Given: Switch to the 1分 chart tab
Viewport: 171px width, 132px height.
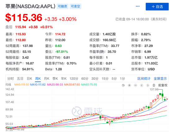Looking at the screenshot, I should point(122,78).
